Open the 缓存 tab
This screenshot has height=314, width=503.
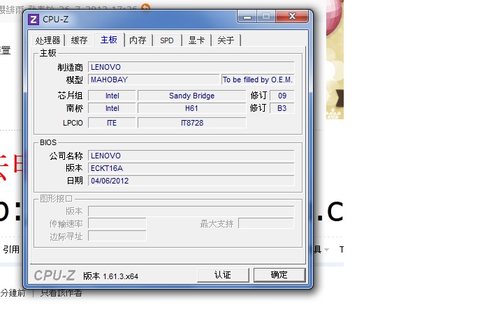pyautogui.click(x=79, y=40)
